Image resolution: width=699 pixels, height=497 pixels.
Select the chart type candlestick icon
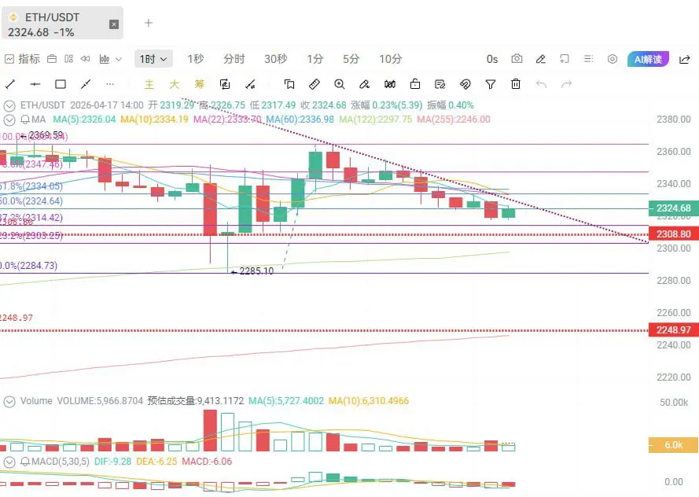pos(105,59)
